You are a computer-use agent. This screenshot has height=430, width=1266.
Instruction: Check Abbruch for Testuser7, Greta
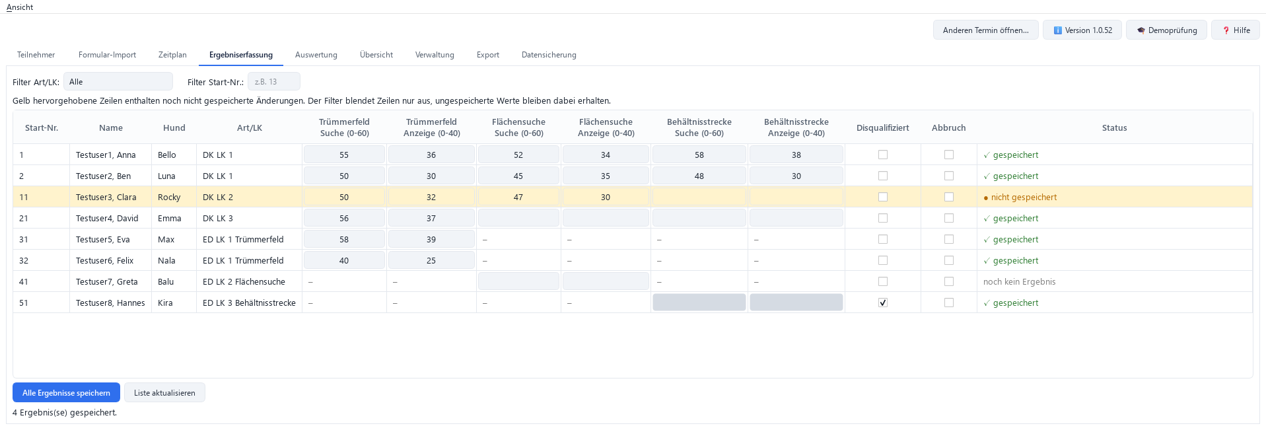coord(949,281)
